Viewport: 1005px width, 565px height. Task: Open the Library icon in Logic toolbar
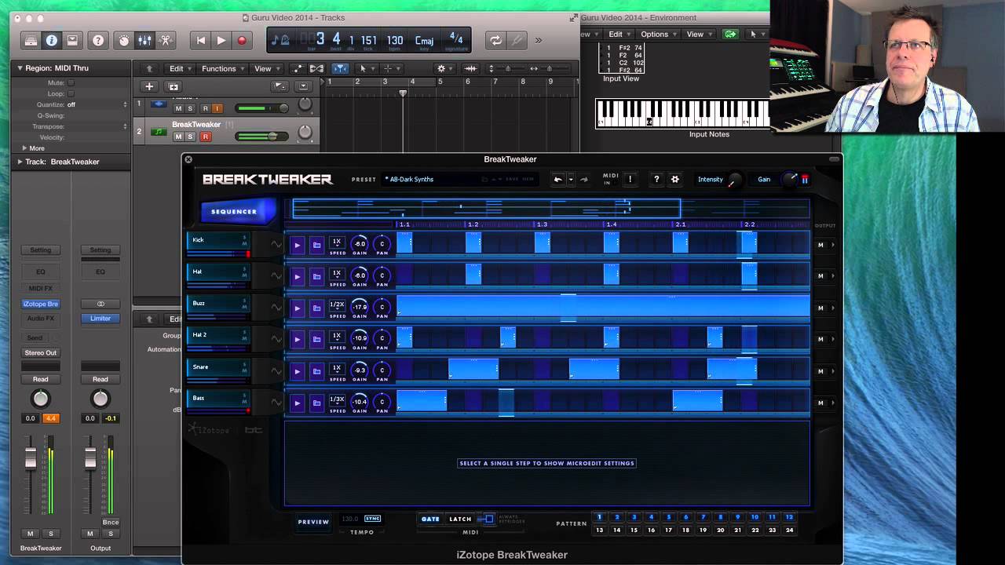click(x=31, y=40)
